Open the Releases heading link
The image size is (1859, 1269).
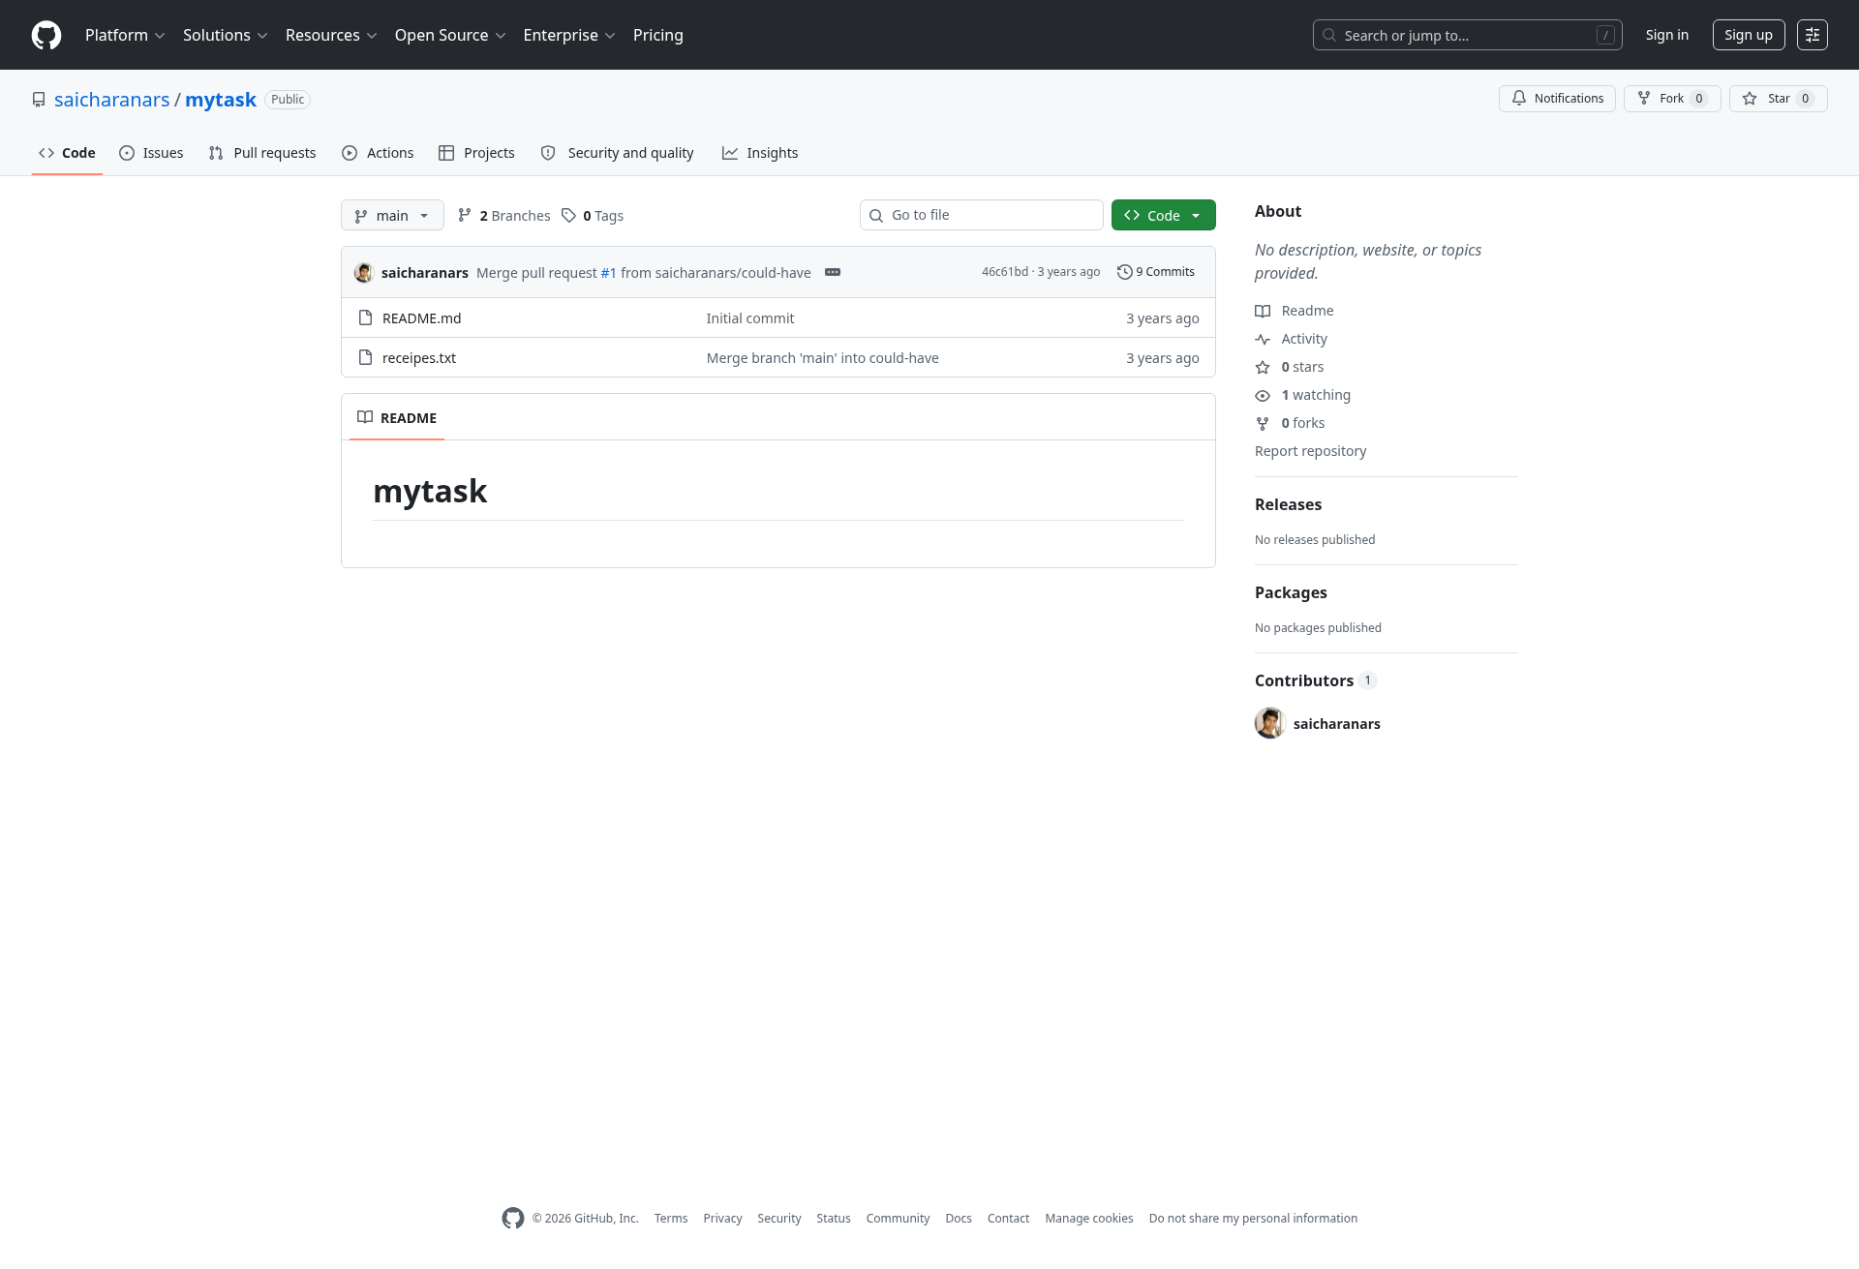click(1288, 504)
